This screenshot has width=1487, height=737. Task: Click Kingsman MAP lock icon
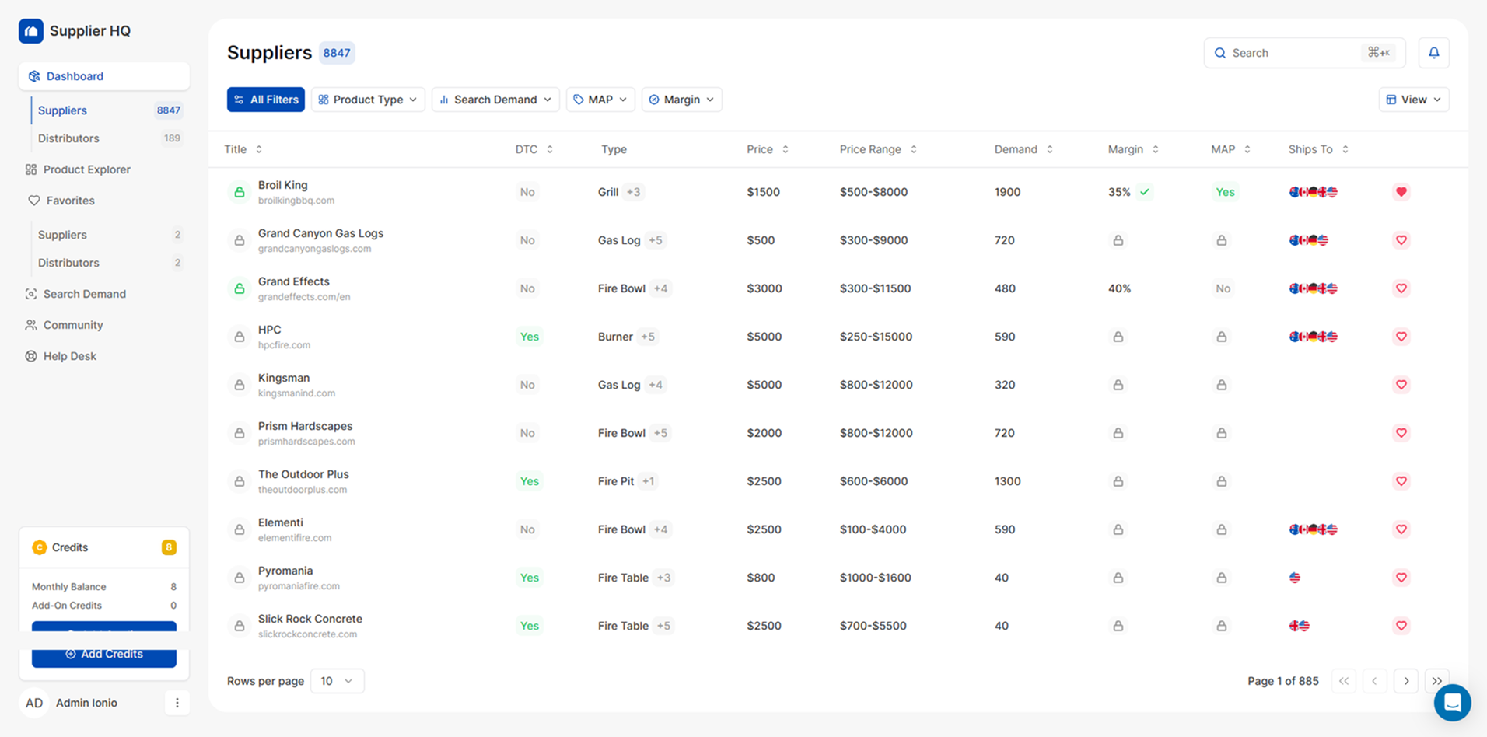(x=1221, y=385)
